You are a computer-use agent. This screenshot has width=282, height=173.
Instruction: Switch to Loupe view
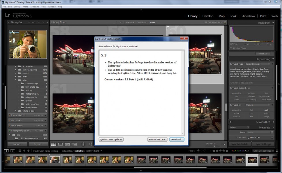pyautogui.click(x=61, y=144)
